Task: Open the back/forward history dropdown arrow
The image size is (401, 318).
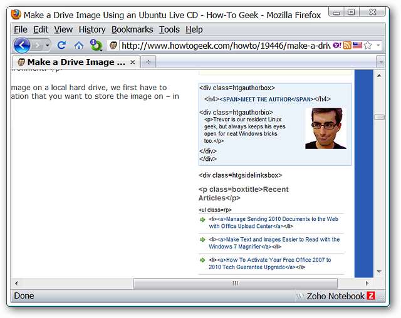Action: tap(48, 45)
